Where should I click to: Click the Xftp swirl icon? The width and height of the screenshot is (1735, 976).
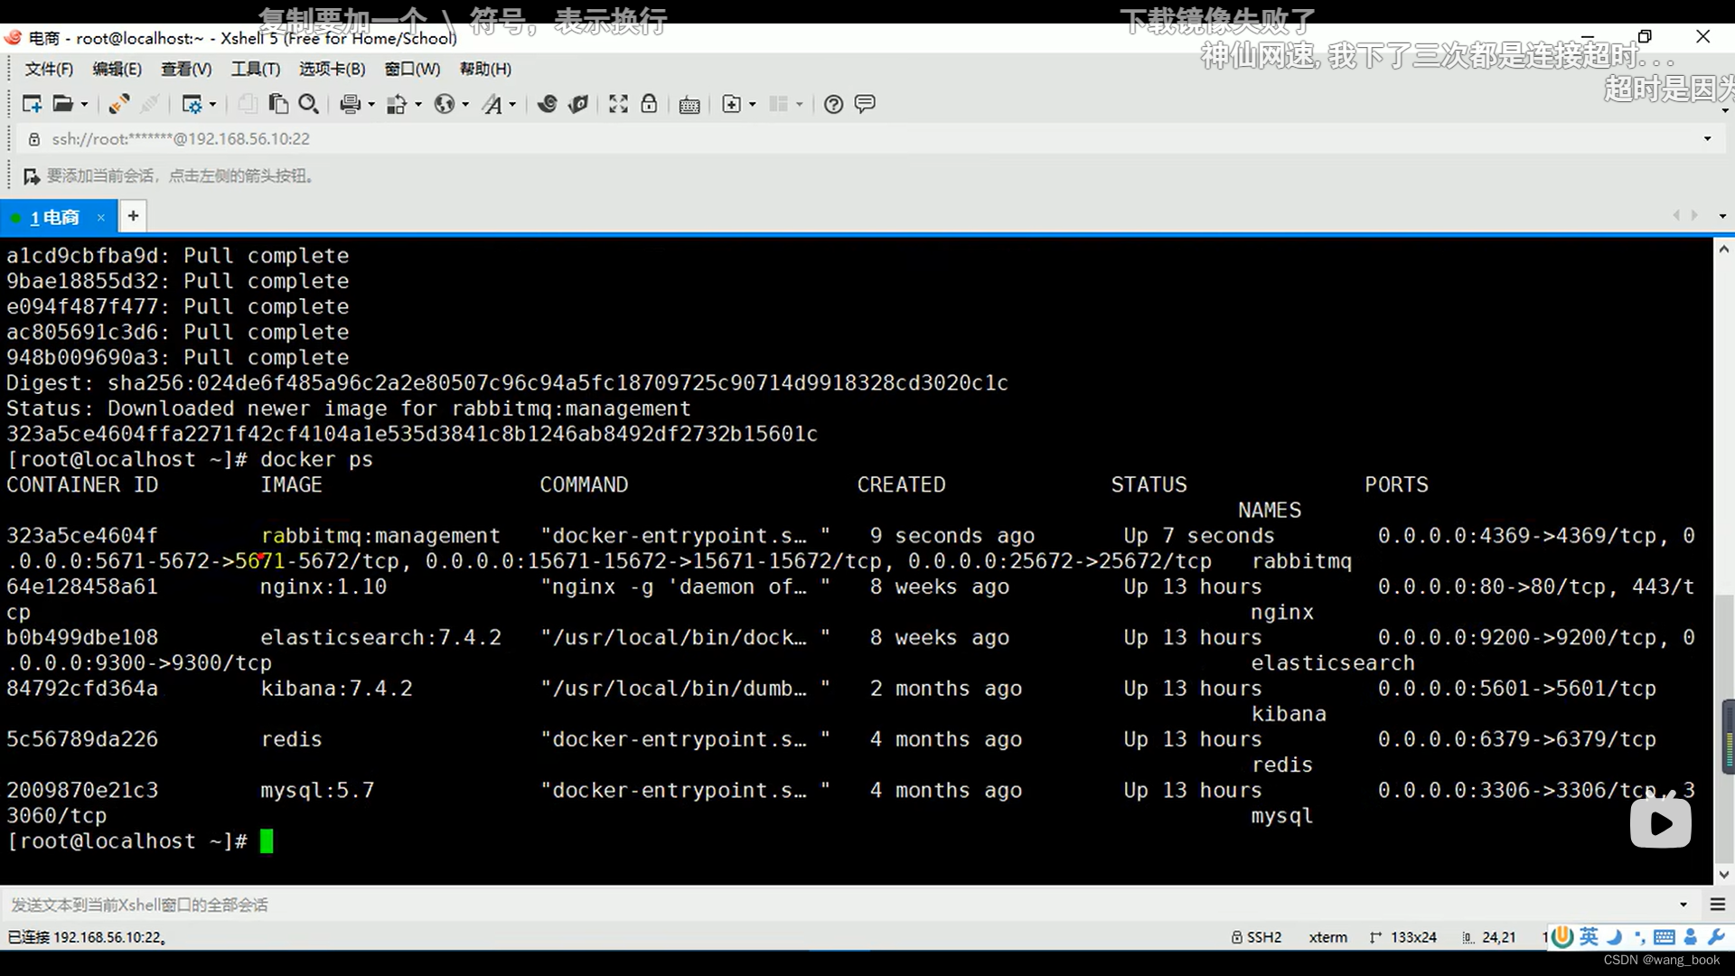tap(547, 104)
